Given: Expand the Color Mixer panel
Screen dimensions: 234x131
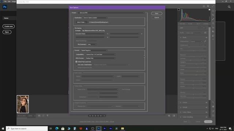Looking at the screenshot, I should (181, 112).
